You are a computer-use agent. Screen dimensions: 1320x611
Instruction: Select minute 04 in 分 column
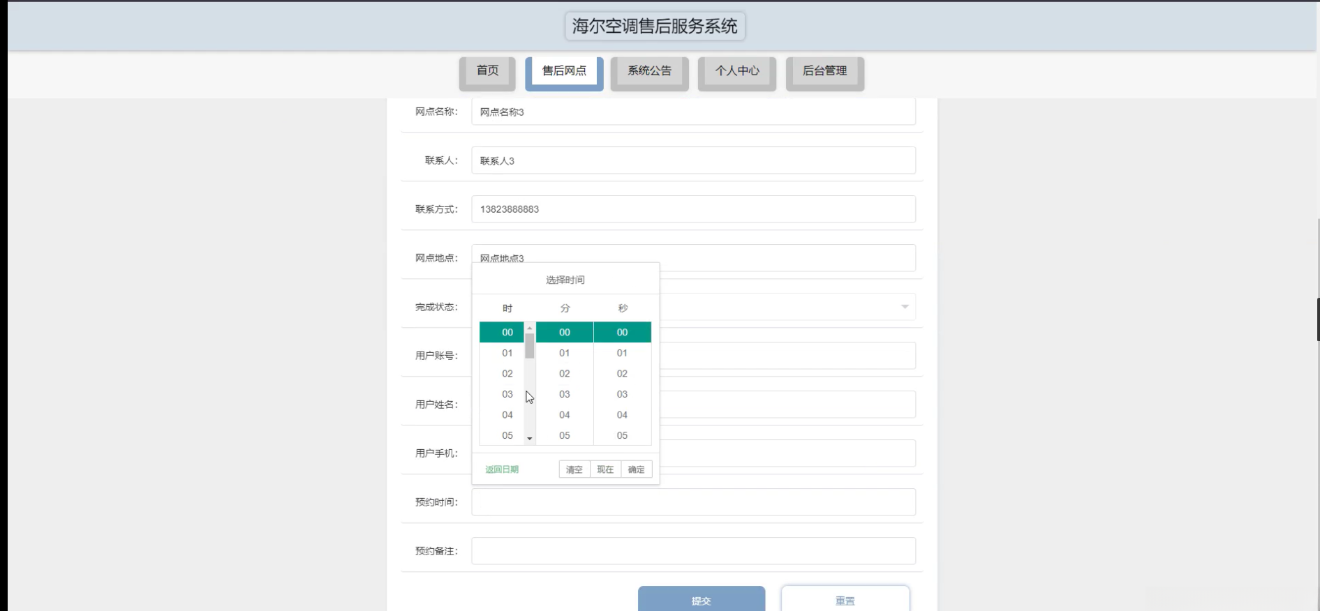[x=565, y=415]
